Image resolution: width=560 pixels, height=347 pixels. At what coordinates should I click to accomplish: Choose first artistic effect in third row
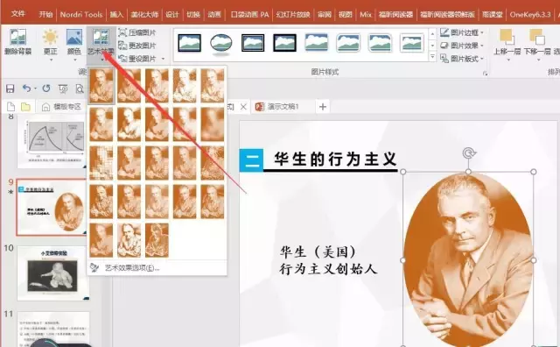pyautogui.click(x=101, y=163)
